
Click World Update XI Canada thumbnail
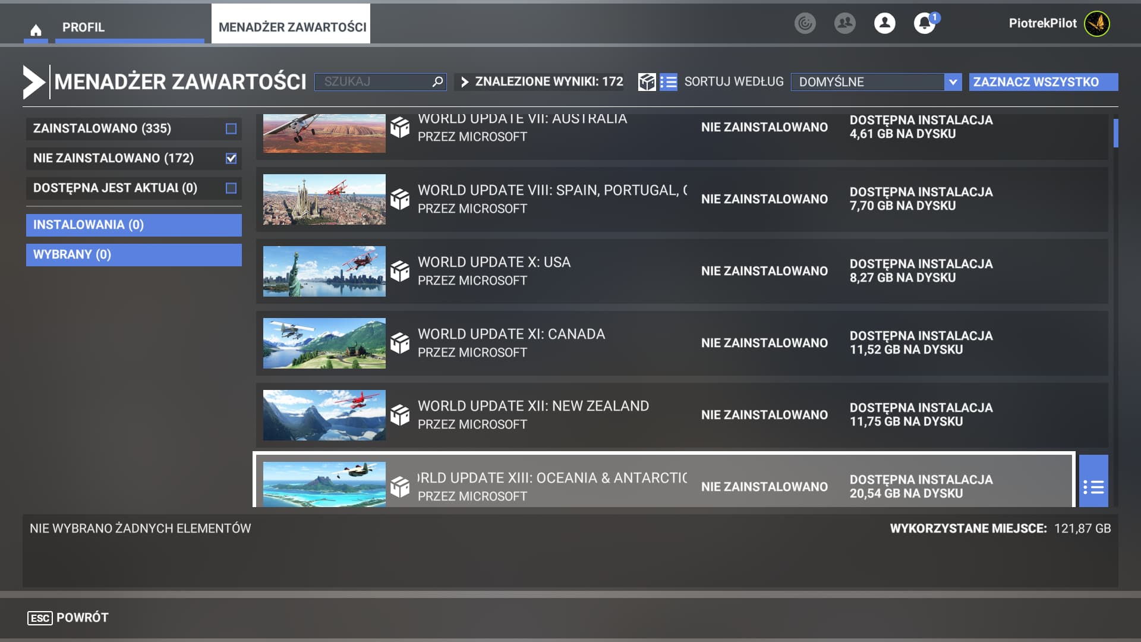[x=324, y=343]
